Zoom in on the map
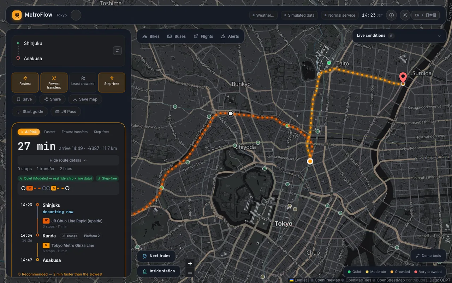The height and width of the screenshot is (283, 452). tap(190, 264)
